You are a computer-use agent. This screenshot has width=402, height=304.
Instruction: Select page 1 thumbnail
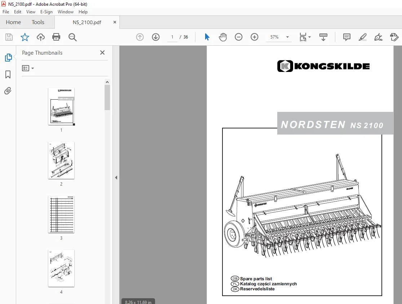point(61,106)
